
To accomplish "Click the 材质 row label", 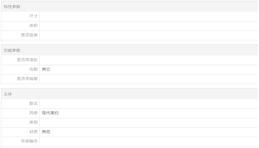I will click(33, 132).
